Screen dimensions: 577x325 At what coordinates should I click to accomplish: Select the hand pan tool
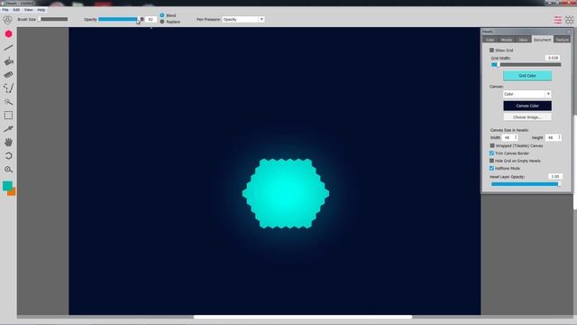8,143
